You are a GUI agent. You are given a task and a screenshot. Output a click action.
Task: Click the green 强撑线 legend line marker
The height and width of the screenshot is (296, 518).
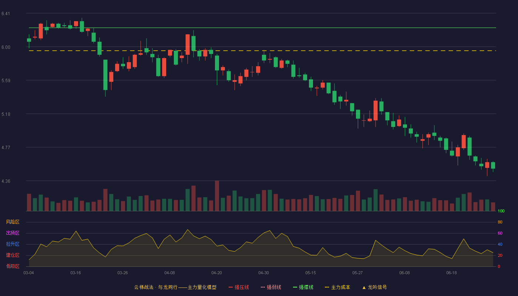(x=295, y=287)
